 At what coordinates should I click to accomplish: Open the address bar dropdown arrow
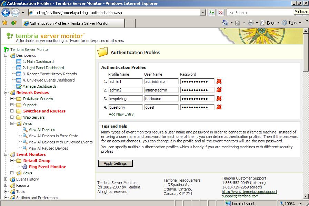coord(203,13)
